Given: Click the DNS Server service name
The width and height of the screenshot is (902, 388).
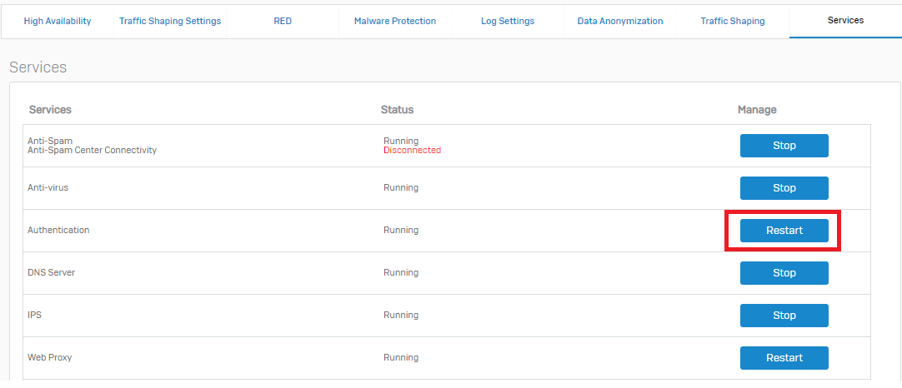Looking at the screenshot, I should (51, 273).
